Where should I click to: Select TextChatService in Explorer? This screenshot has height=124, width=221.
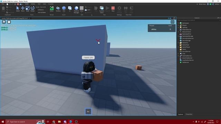(x=187, y=56)
